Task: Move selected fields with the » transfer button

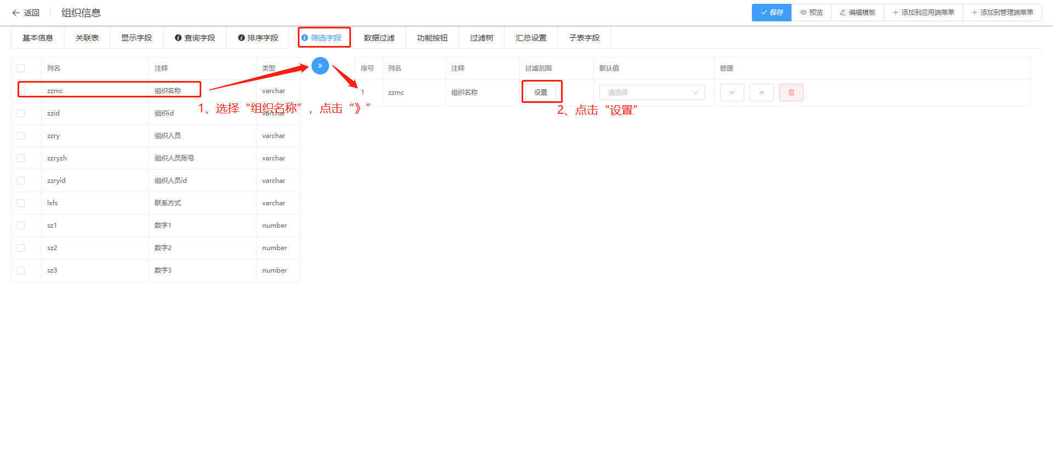Action: point(320,66)
